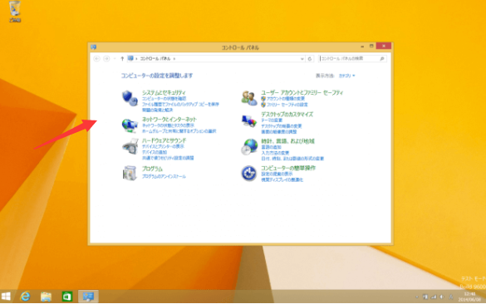The width and height of the screenshot is (486, 304).
Task: Click テーマの変更 link
Action: point(272,120)
